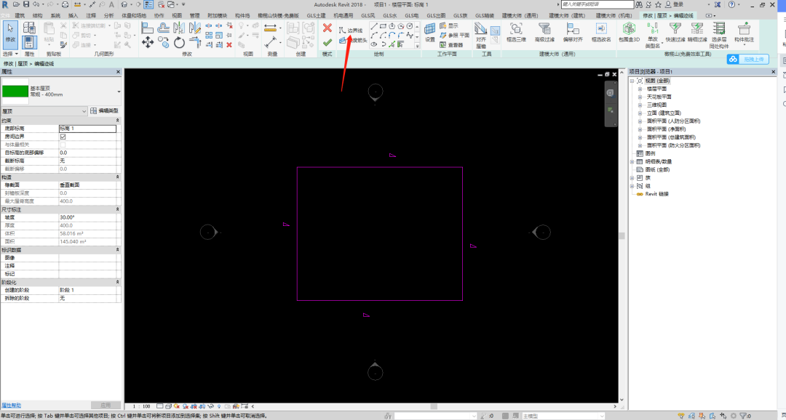Pick the Align tool in the Modify panel
Viewport: 786px width, 420px height.
pos(147,28)
